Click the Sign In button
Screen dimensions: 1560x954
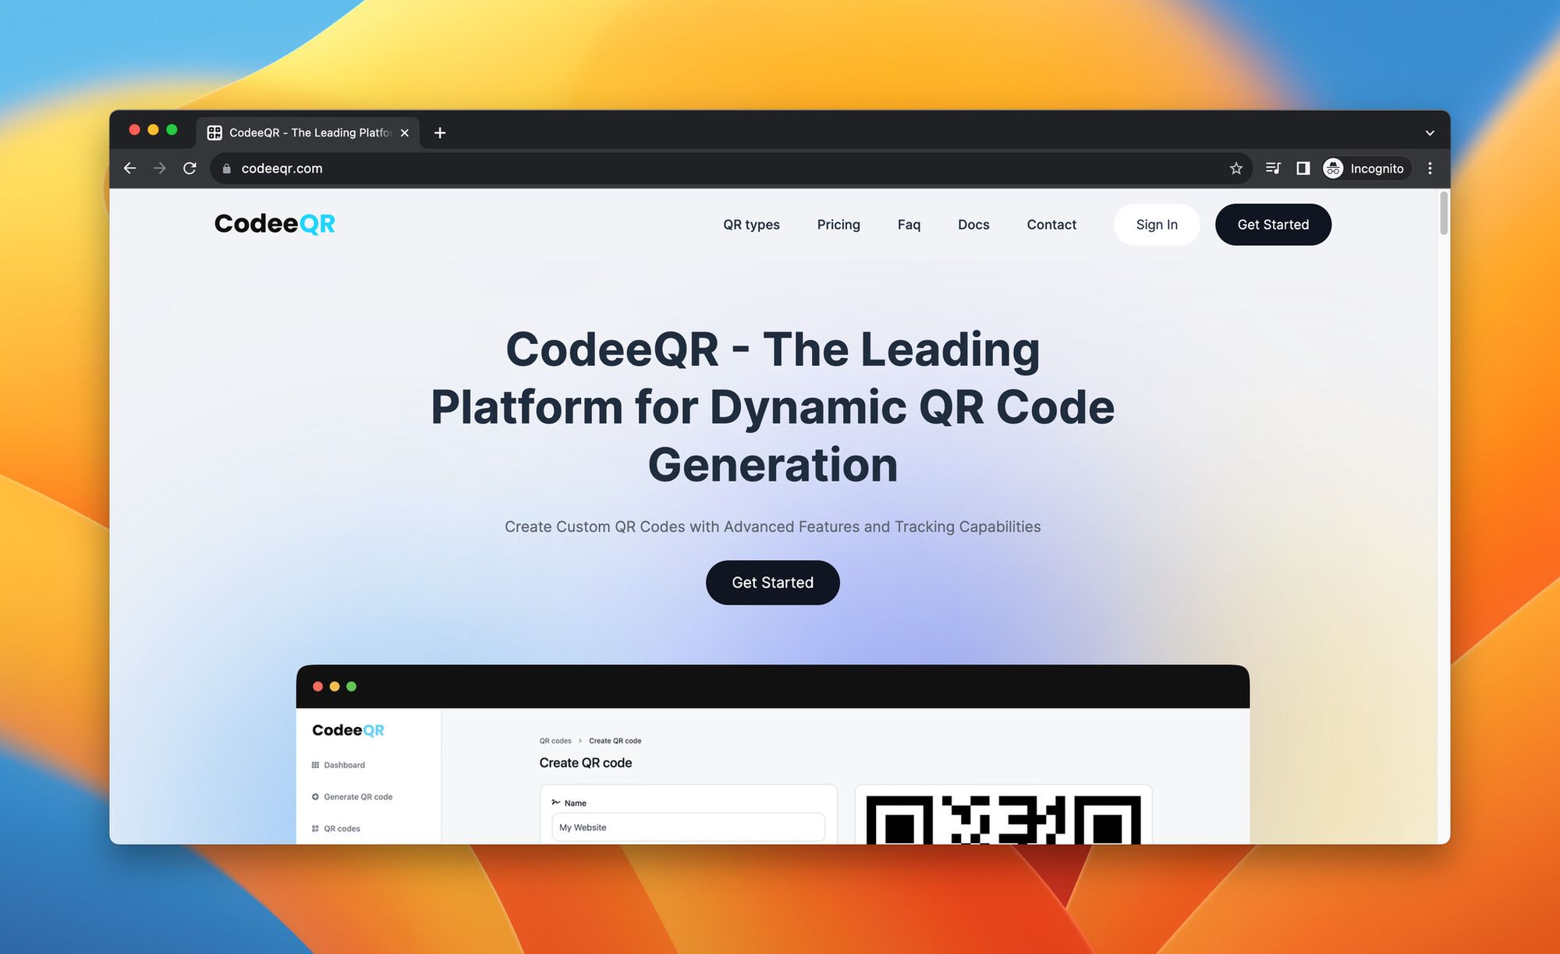click(x=1157, y=224)
